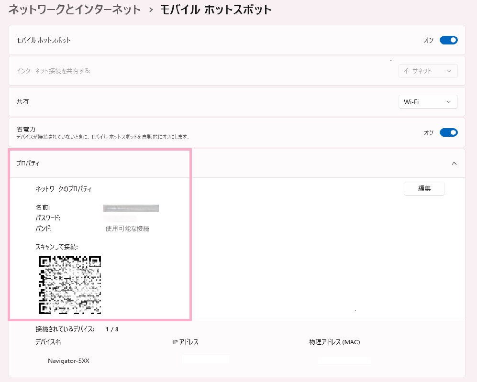Image resolution: width=477 pixels, height=382 pixels.
Task: Click the スキャンして接続: label
Action: 56,247
